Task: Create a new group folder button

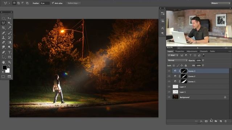Action: 216,121
